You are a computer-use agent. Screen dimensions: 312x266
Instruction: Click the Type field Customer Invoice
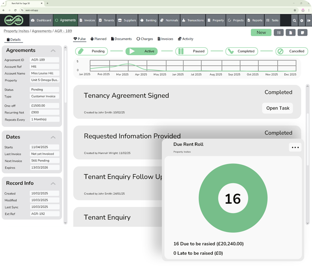[44, 96]
